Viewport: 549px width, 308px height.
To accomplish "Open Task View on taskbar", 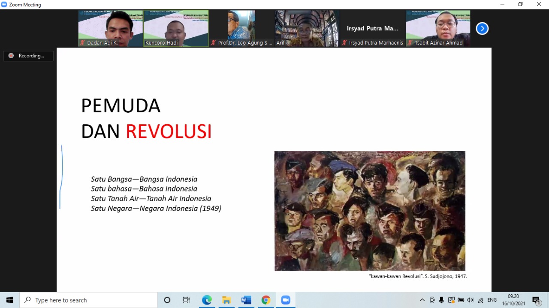I will 186,300.
